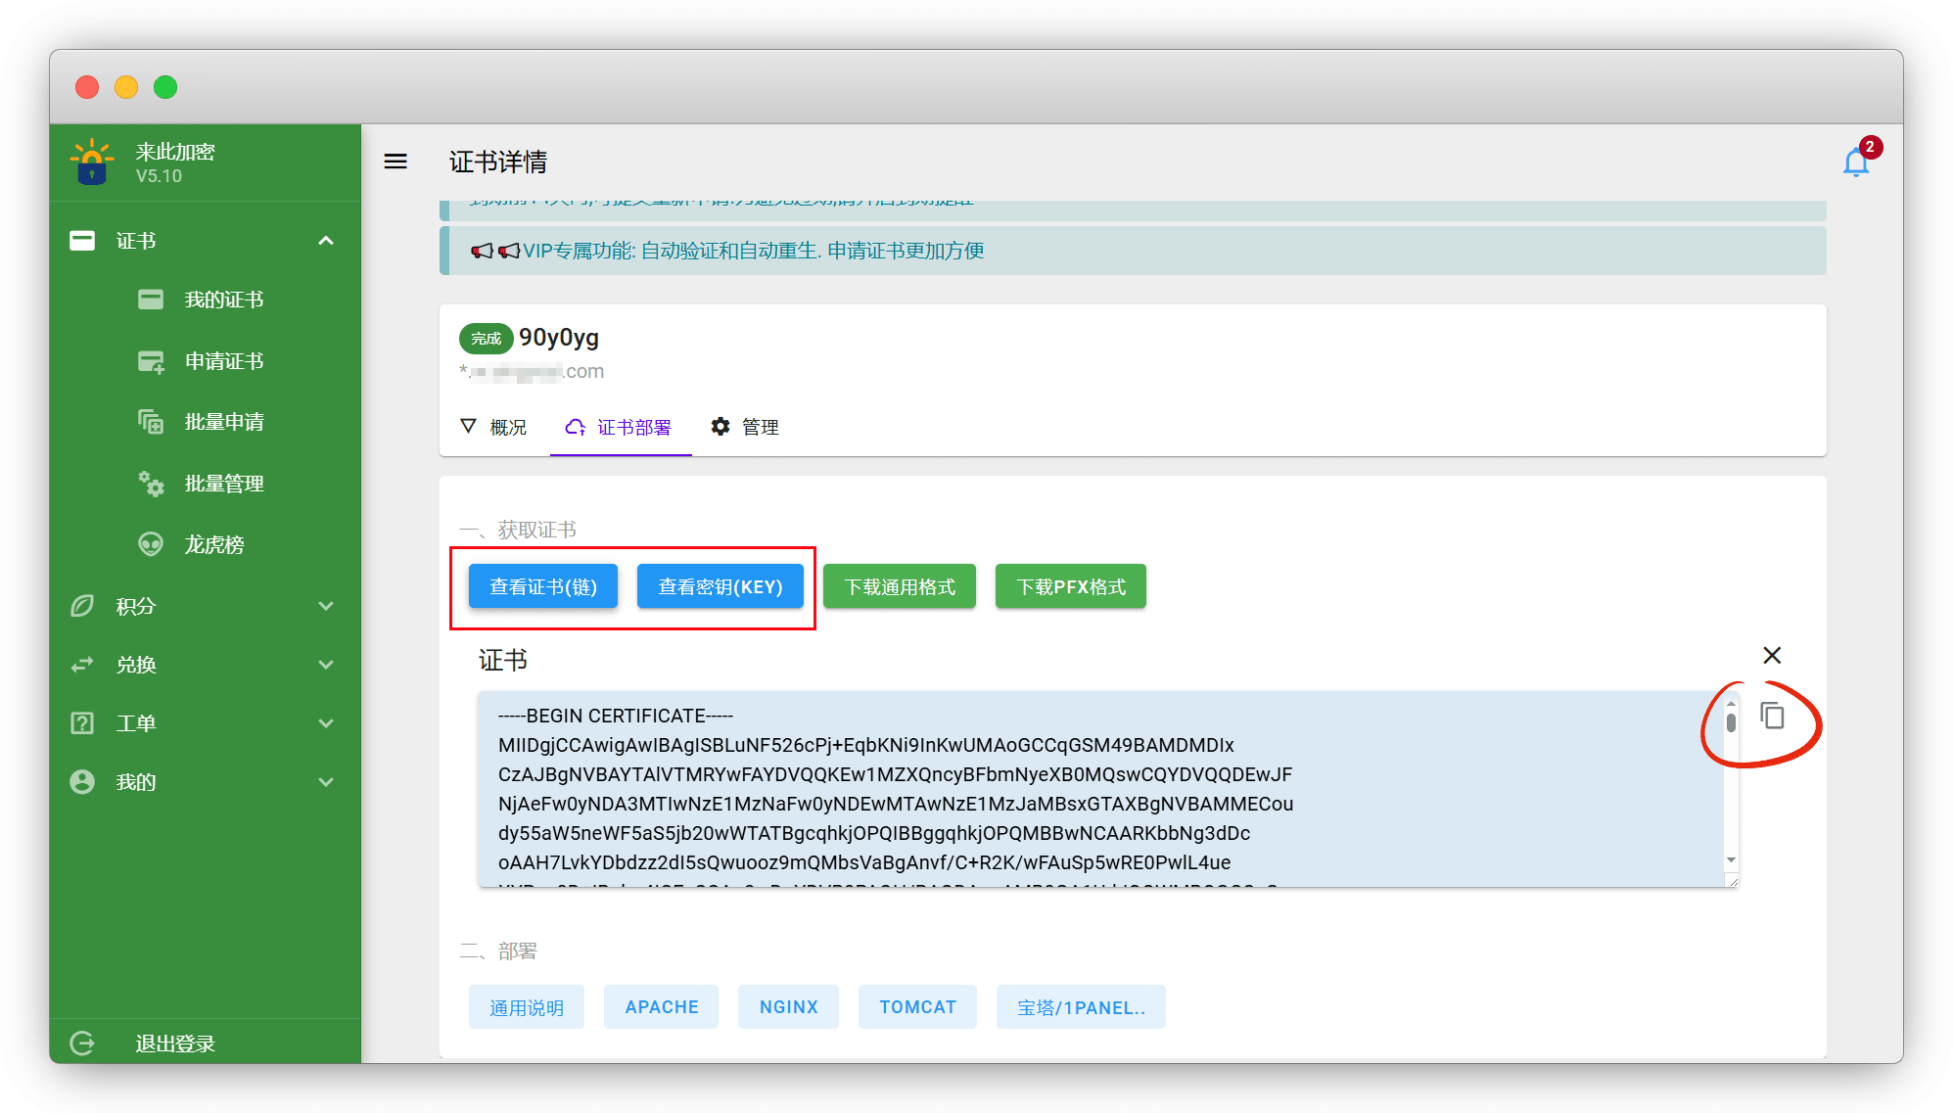The image size is (1953, 1113).
Task: Select the NGINX deployment guide
Action: 788,1007
